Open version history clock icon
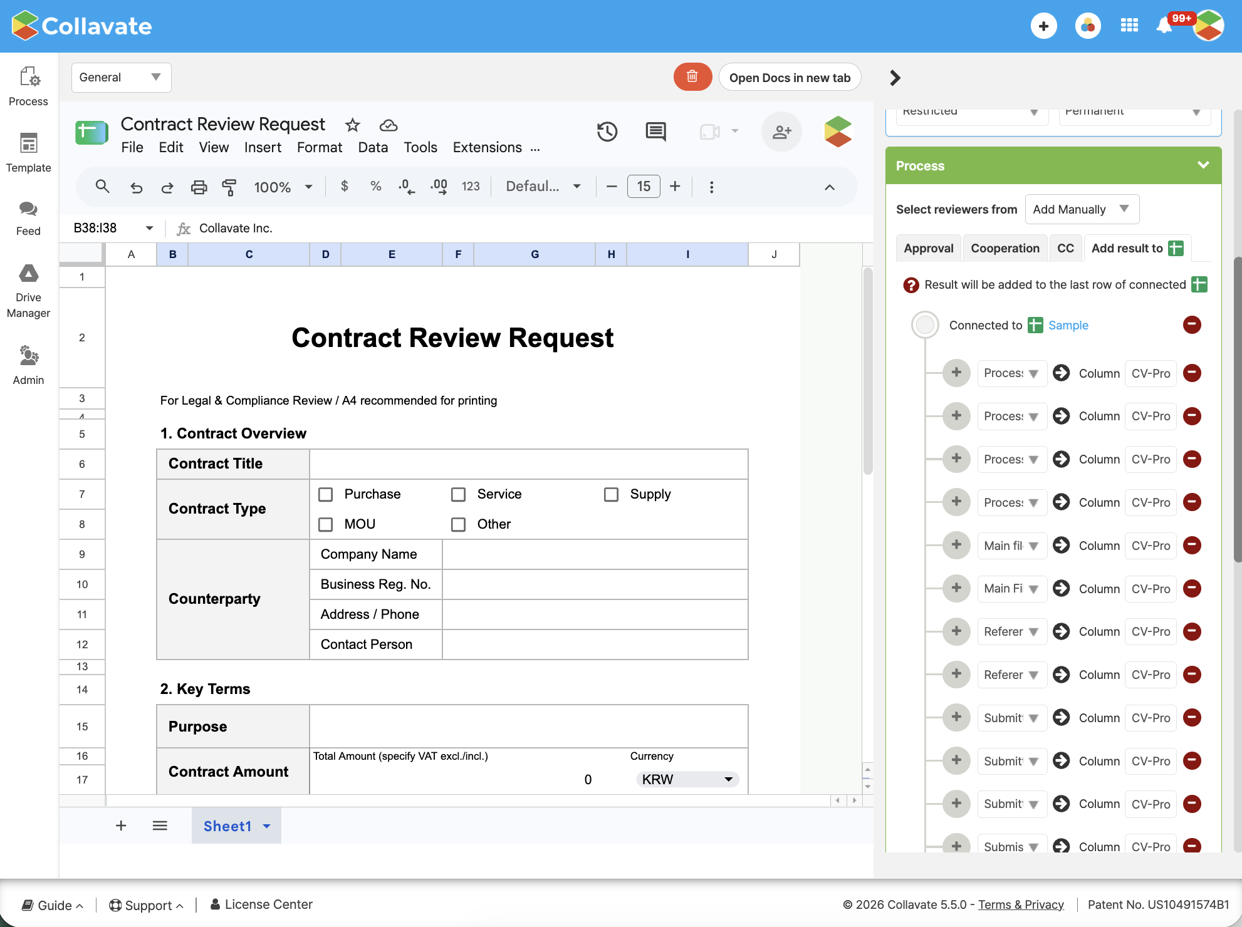This screenshot has height=927, width=1242. [607, 132]
